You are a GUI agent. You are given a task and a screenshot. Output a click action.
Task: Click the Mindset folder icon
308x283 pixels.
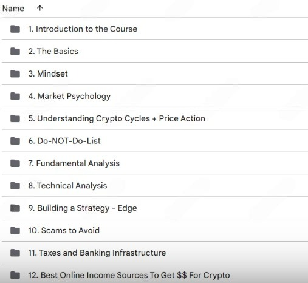(15, 73)
